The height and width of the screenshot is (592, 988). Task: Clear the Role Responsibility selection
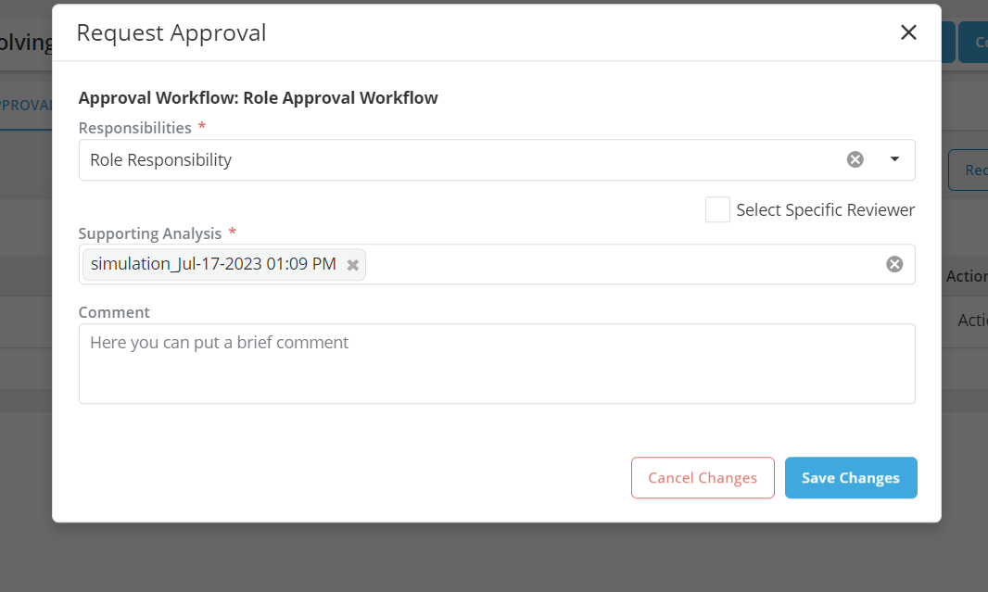[x=855, y=159]
